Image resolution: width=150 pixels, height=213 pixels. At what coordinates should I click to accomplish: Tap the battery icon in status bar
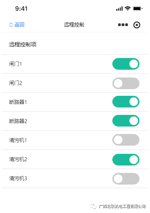tap(138, 9)
